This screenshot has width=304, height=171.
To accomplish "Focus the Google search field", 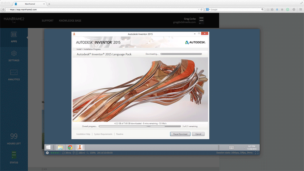I will 235,9.
